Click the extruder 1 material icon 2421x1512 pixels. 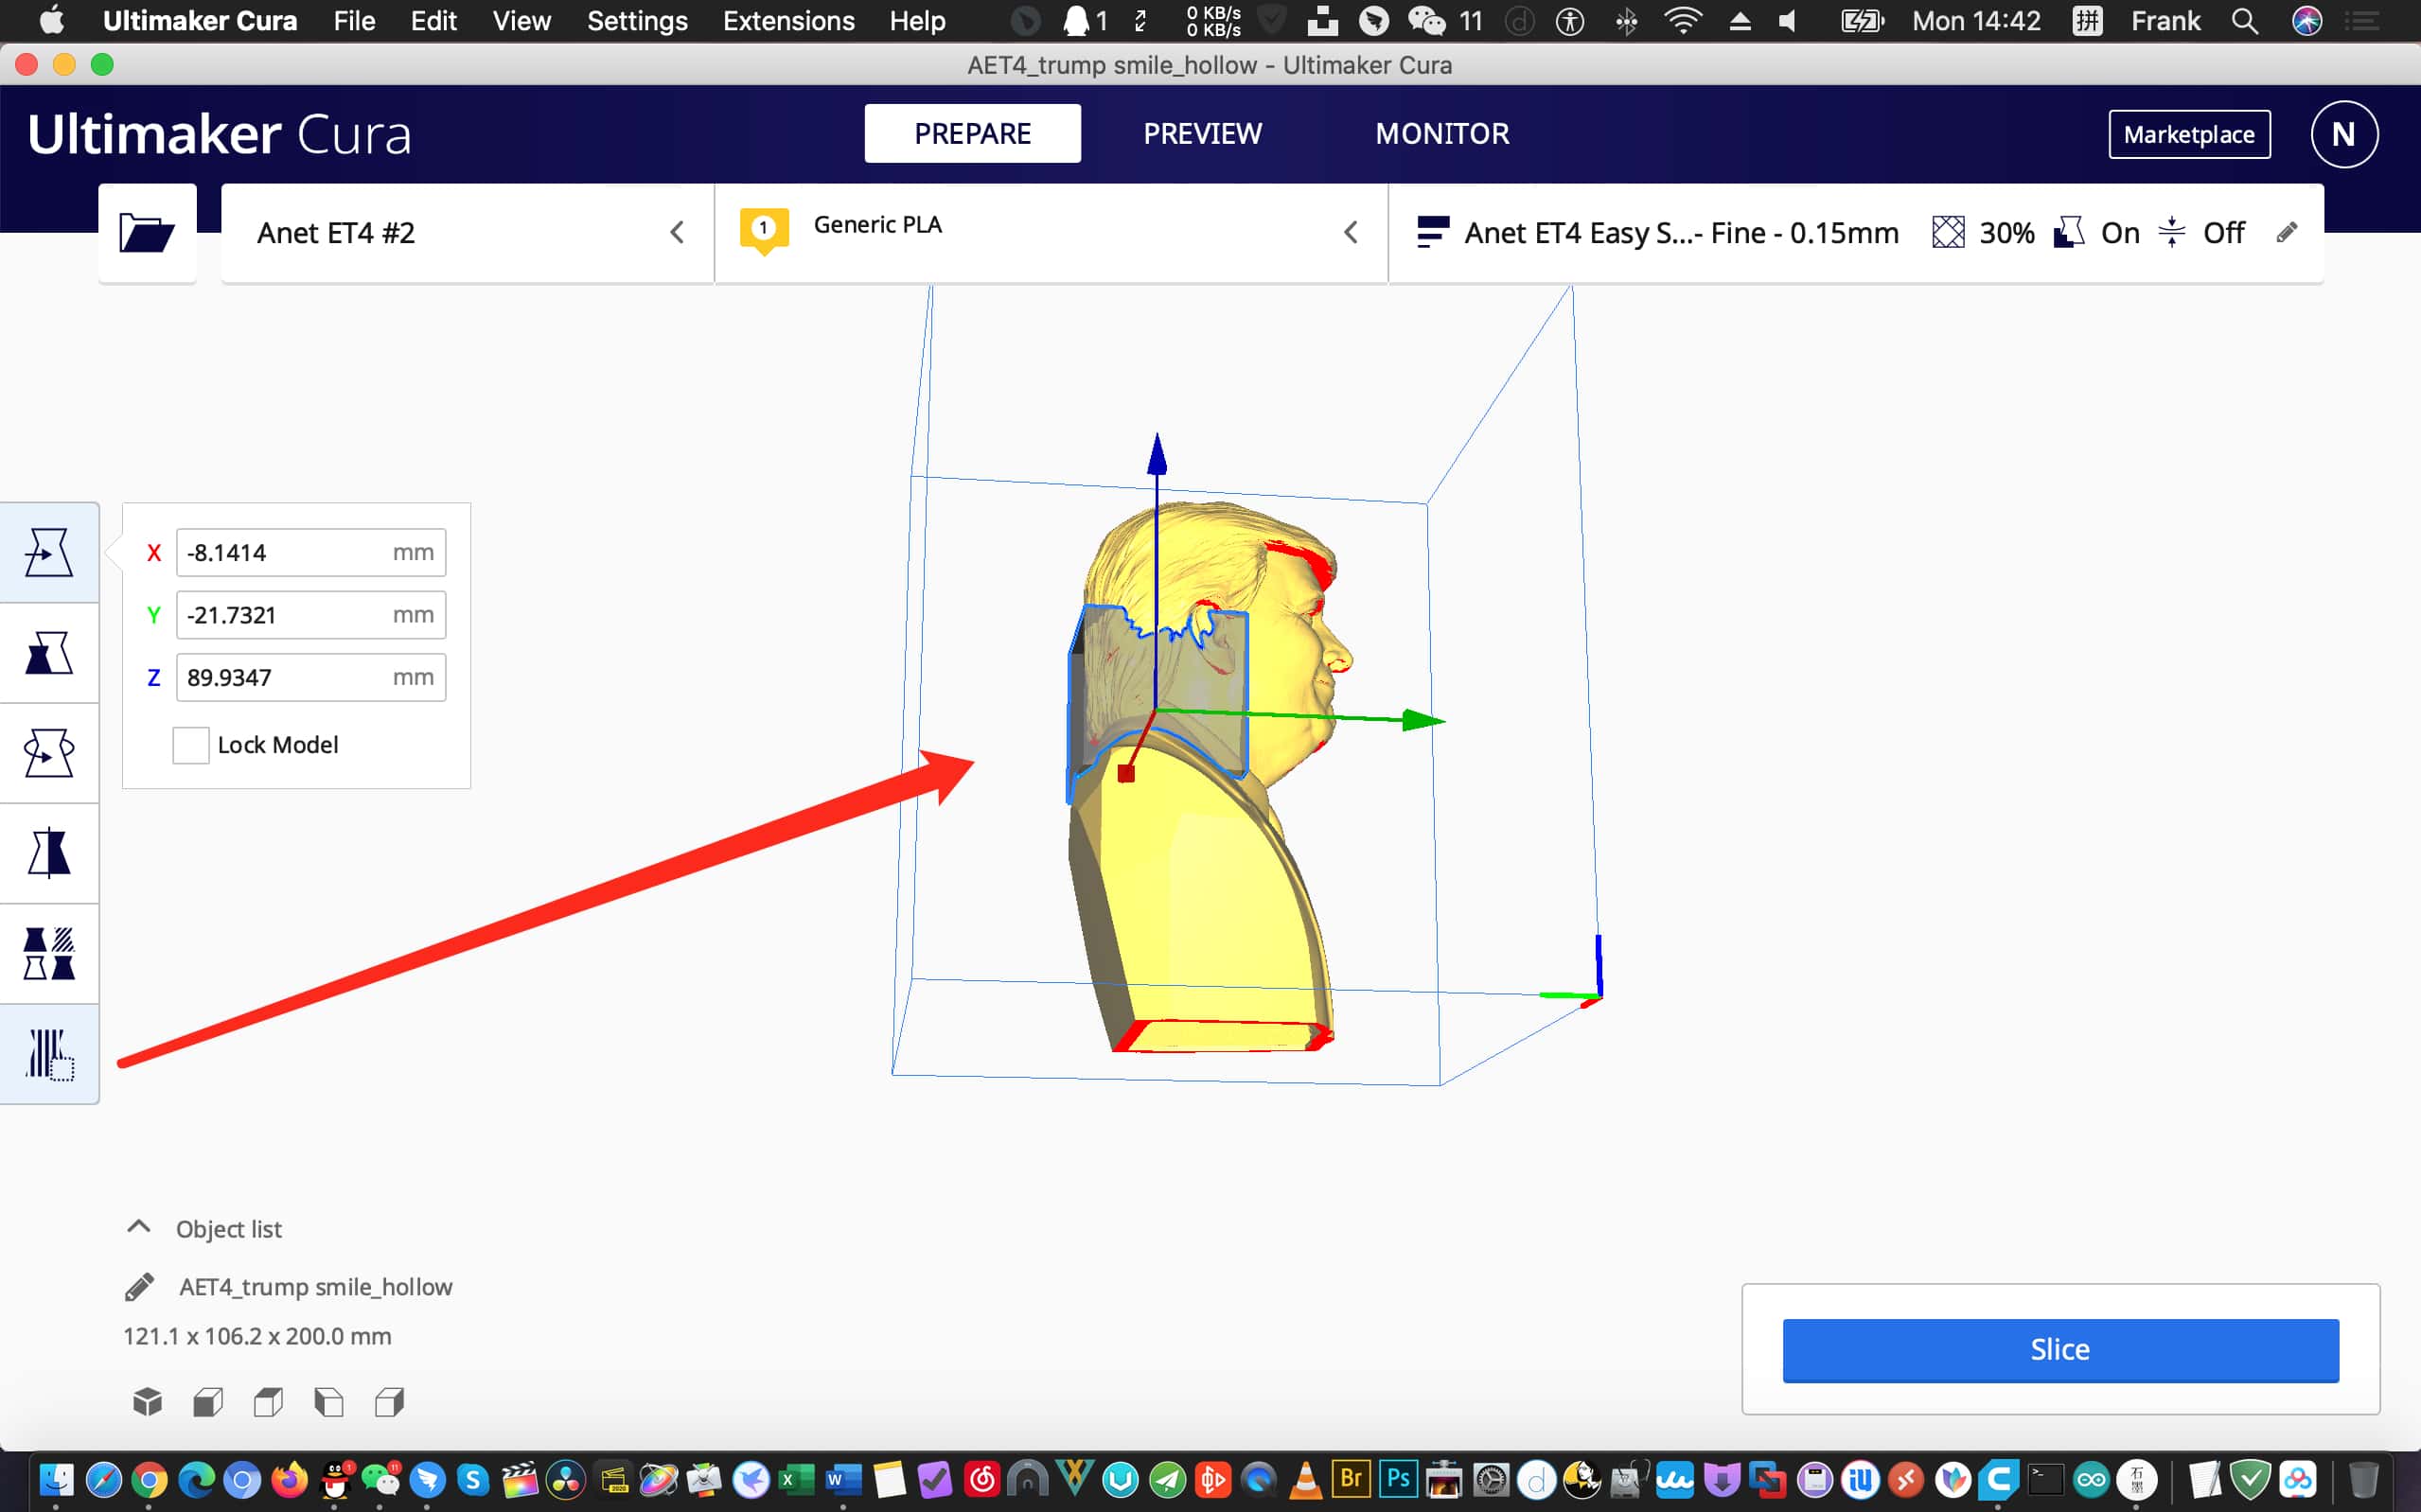coord(764,230)
